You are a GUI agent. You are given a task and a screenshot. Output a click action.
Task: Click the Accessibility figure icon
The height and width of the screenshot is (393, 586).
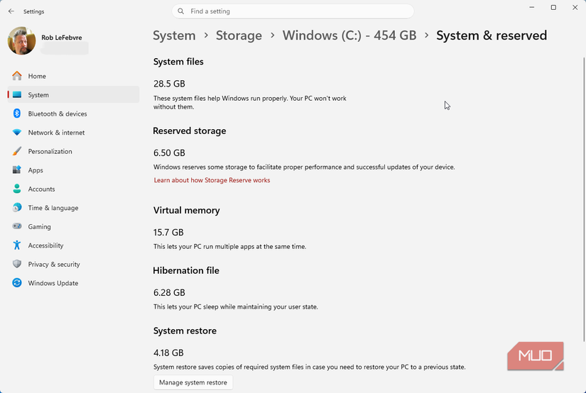[16, 245]
